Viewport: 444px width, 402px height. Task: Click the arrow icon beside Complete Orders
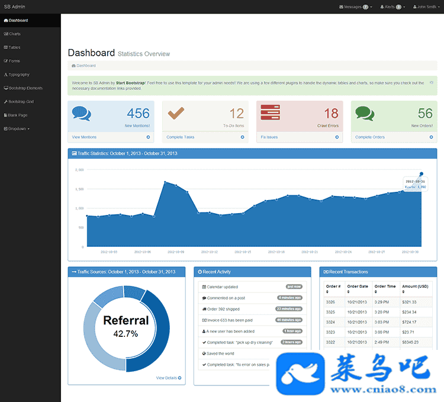point(432,137)
